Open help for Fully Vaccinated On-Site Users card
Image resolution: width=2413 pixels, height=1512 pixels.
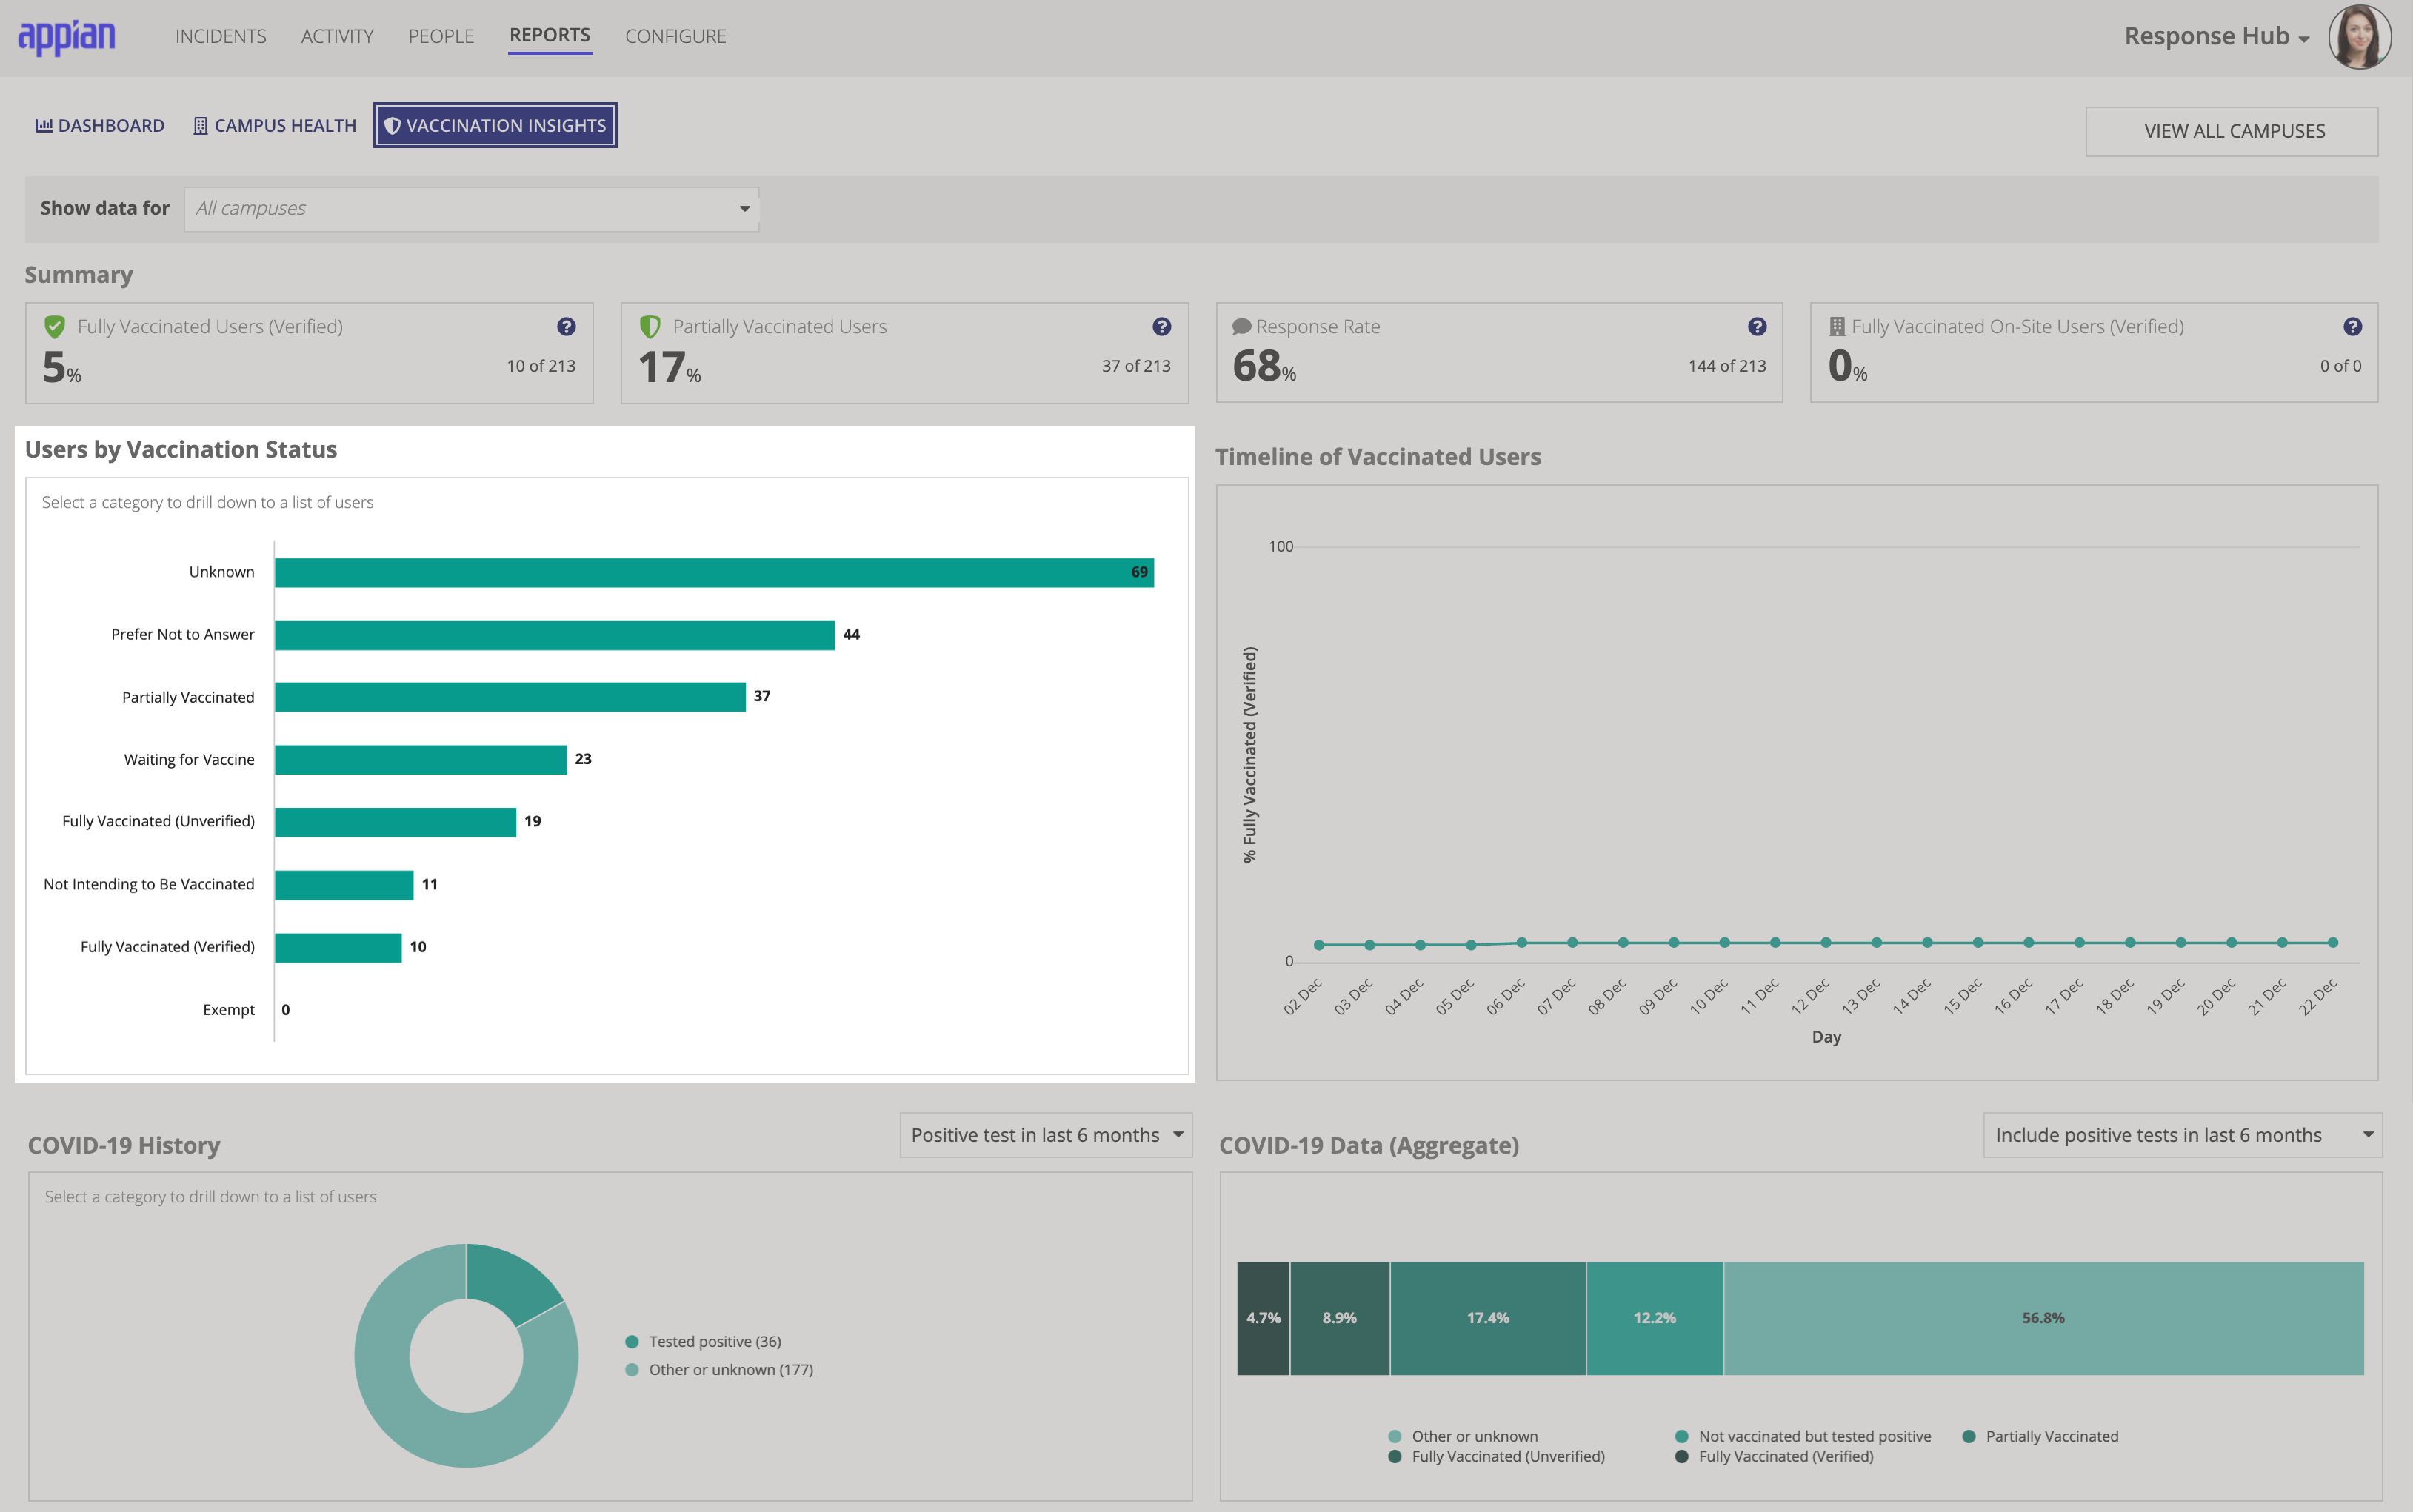click(2352, 327)
